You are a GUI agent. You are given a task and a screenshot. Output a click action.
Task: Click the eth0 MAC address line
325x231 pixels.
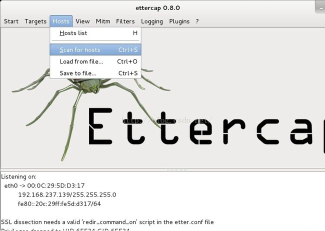tap(44, 185)
